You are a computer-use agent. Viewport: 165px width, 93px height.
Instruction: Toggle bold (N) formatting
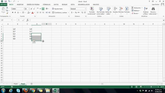pyautogui.click(x=13, y=13)
